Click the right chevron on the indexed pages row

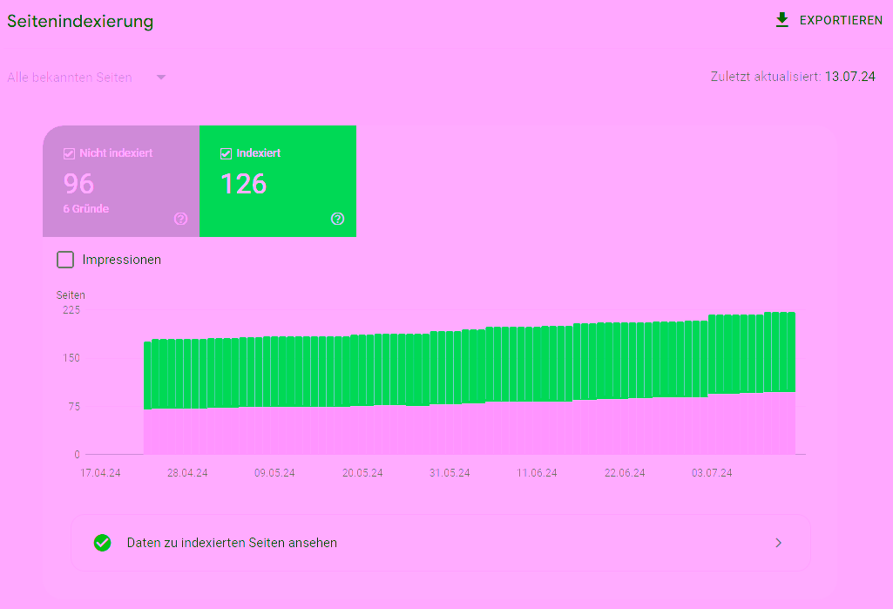click(x=778, y=542)
